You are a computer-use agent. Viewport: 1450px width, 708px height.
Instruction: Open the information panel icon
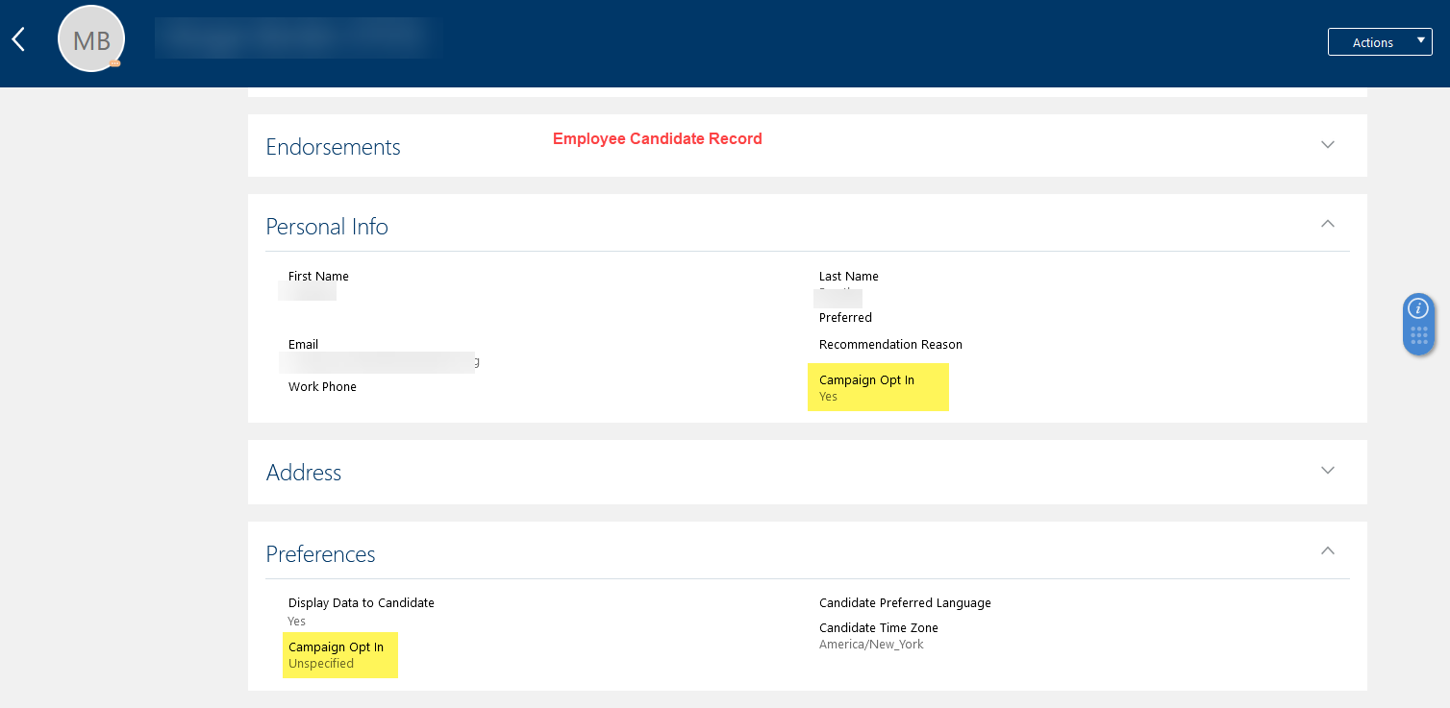tap(1418, 308)
